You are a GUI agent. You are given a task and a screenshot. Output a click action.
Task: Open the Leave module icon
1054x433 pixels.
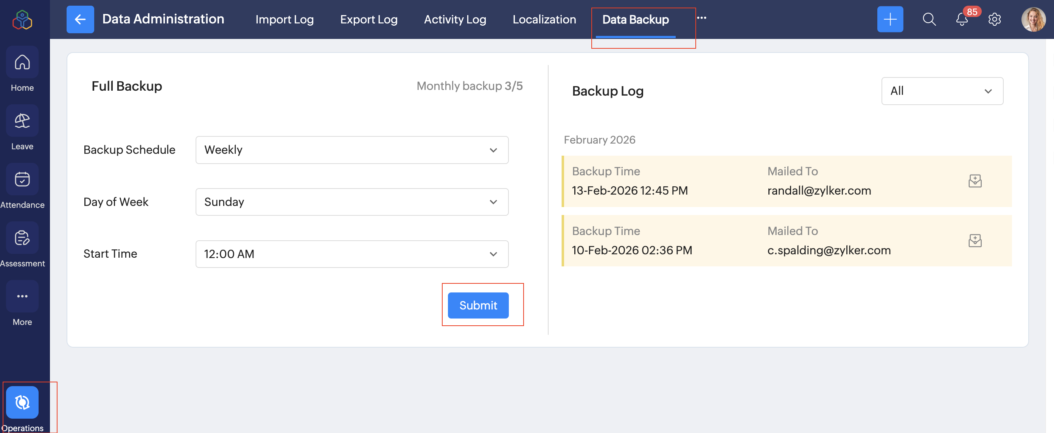22,121
